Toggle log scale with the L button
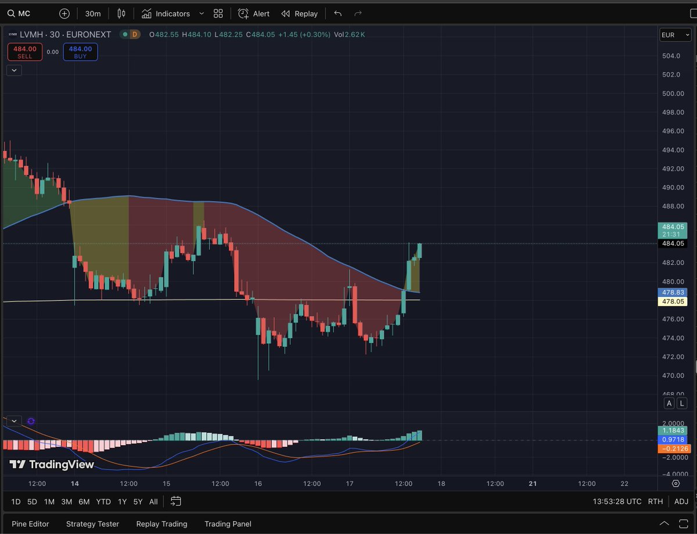Screen dimensions: 697x534 point(682,403)
